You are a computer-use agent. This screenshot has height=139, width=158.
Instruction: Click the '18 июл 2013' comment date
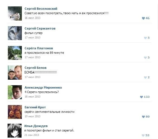(x=32, y=97)
